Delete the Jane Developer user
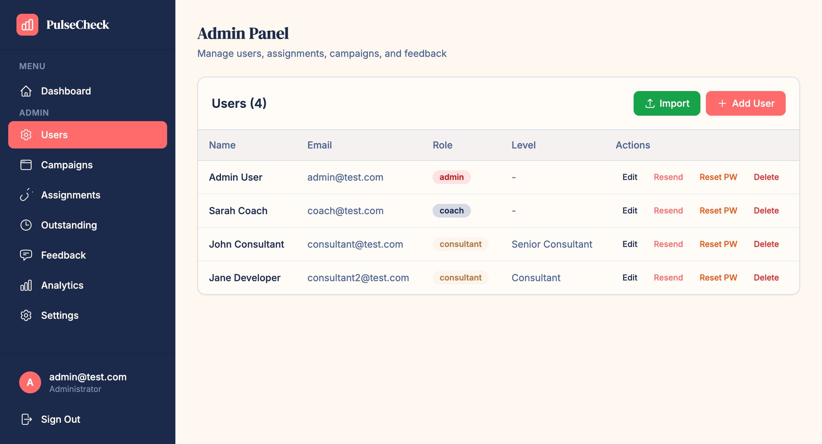 click(766, 277)
